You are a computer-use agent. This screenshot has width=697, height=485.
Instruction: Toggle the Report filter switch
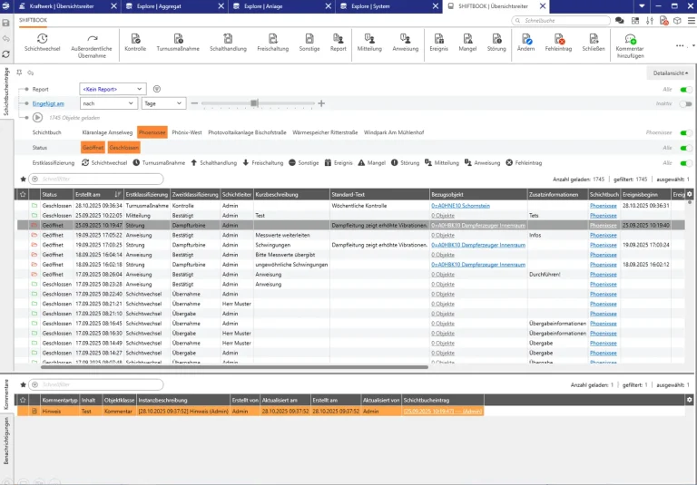(685, 90)
